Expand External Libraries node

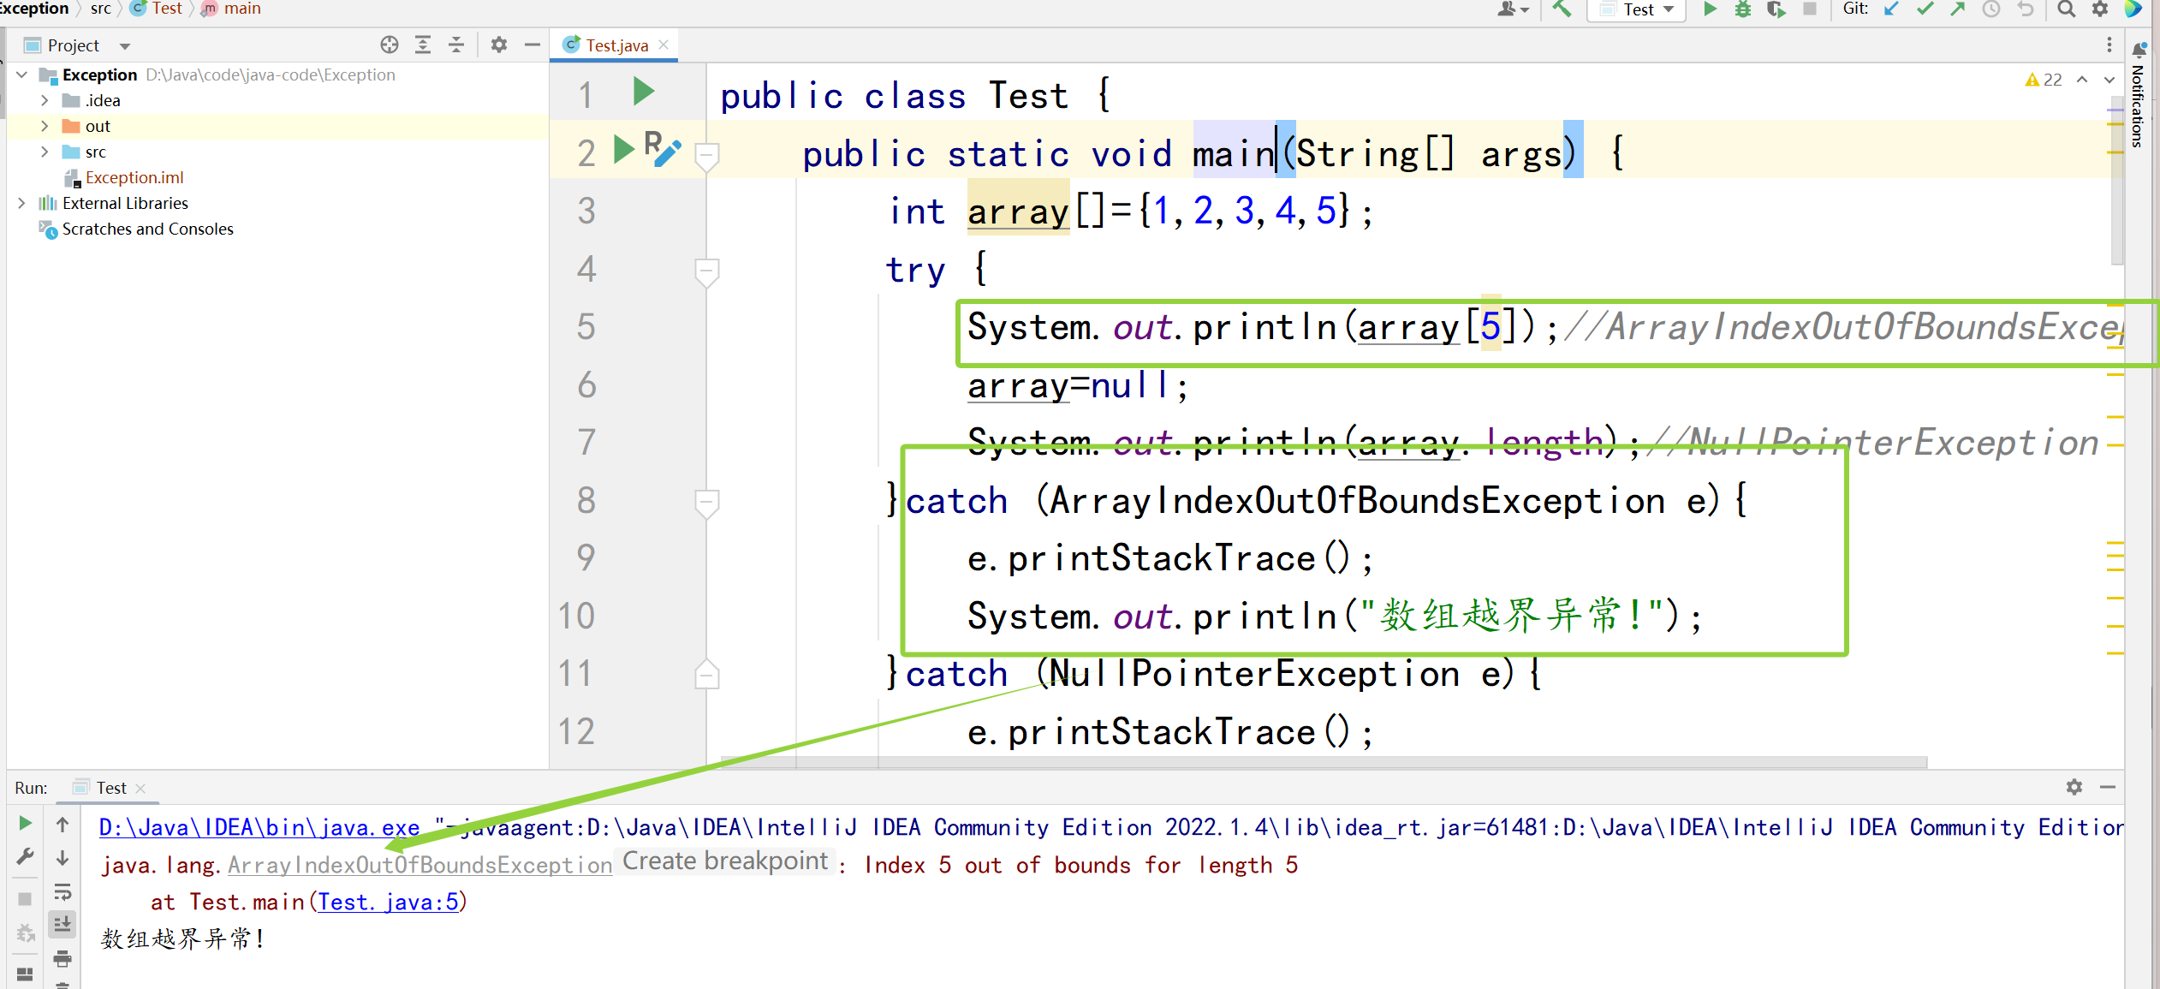coord(21,203)
